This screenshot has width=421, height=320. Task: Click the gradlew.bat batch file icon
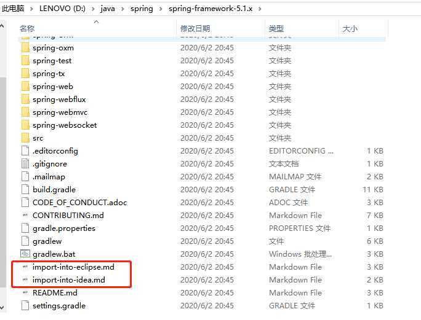pyautogui.click(x=25, y=254)
